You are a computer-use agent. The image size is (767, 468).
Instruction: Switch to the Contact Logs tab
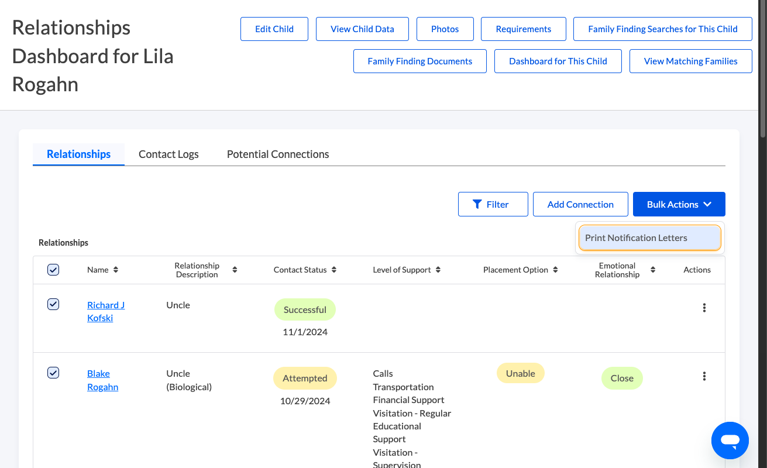168,154
